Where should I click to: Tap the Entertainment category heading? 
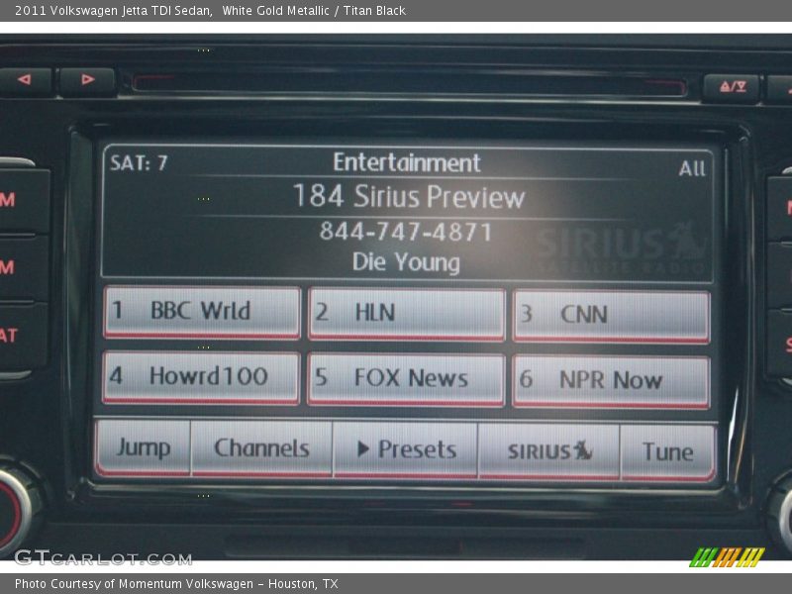tap(407, 162)
